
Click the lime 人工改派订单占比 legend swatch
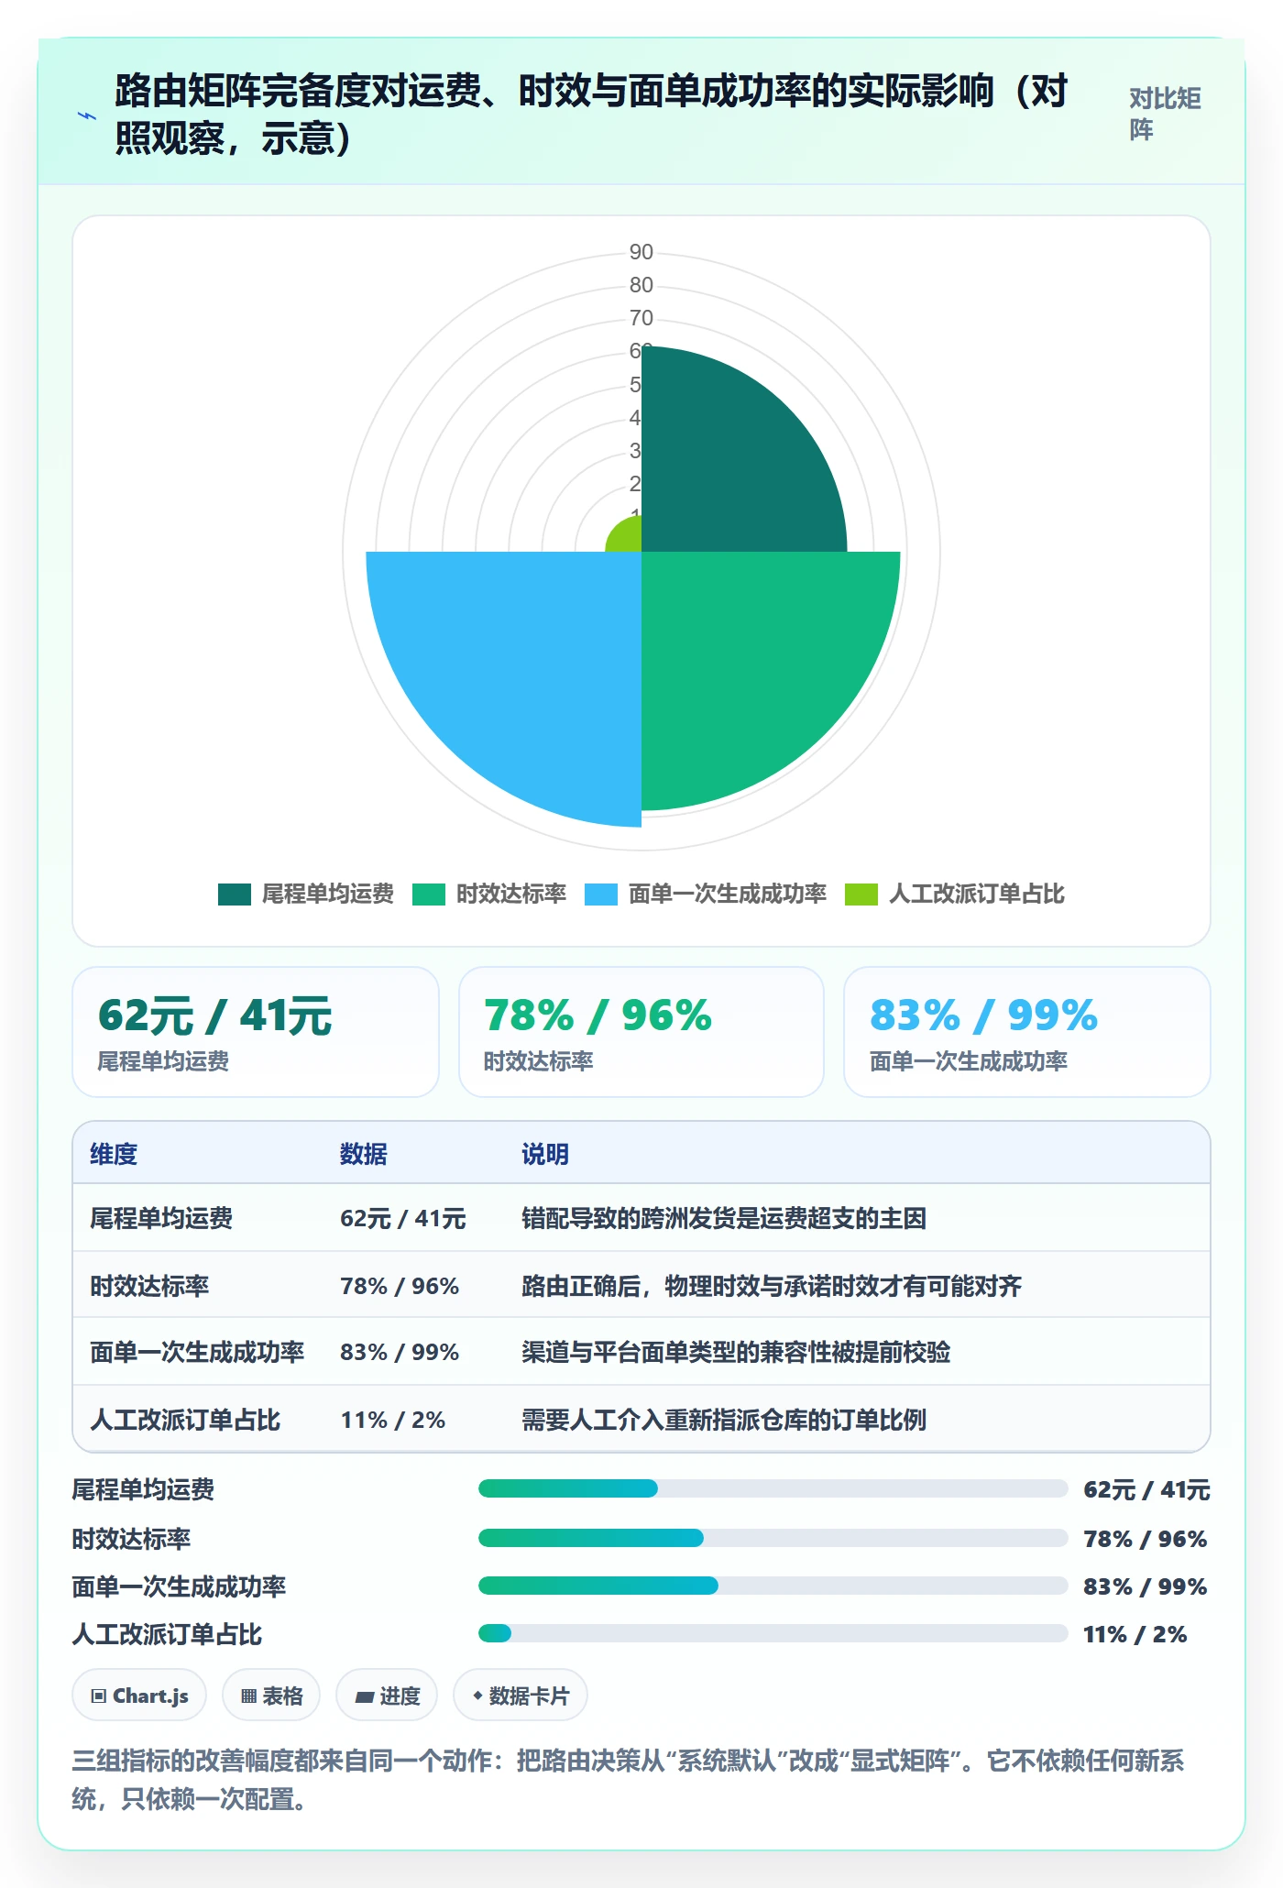tap(861, 894)
